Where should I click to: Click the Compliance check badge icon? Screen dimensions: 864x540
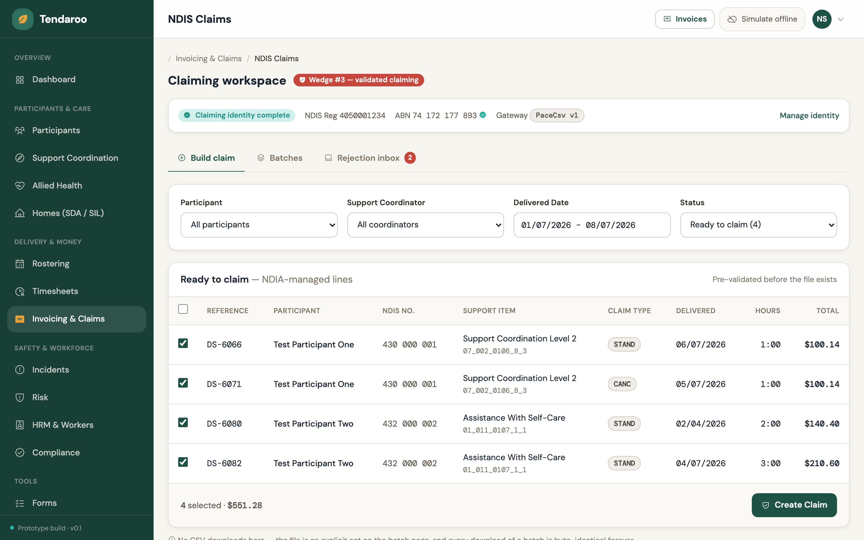point(20,452)
